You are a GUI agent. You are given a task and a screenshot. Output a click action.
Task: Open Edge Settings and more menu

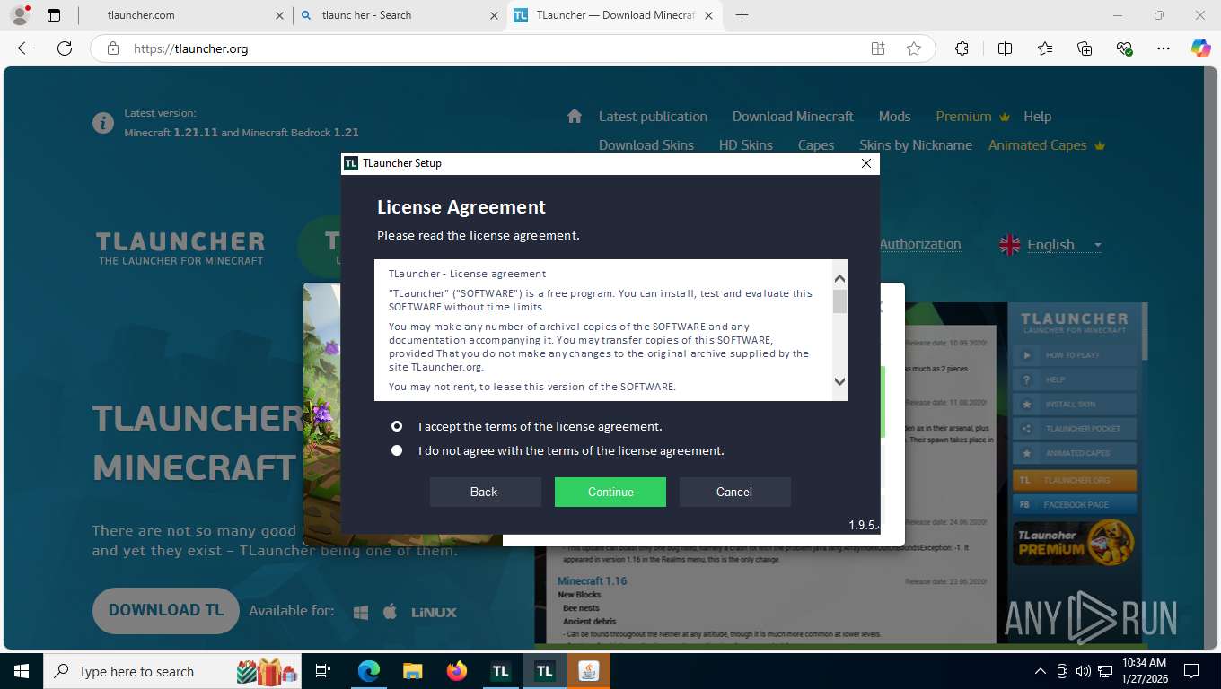pyautogui.click(x=1164, y=48)
